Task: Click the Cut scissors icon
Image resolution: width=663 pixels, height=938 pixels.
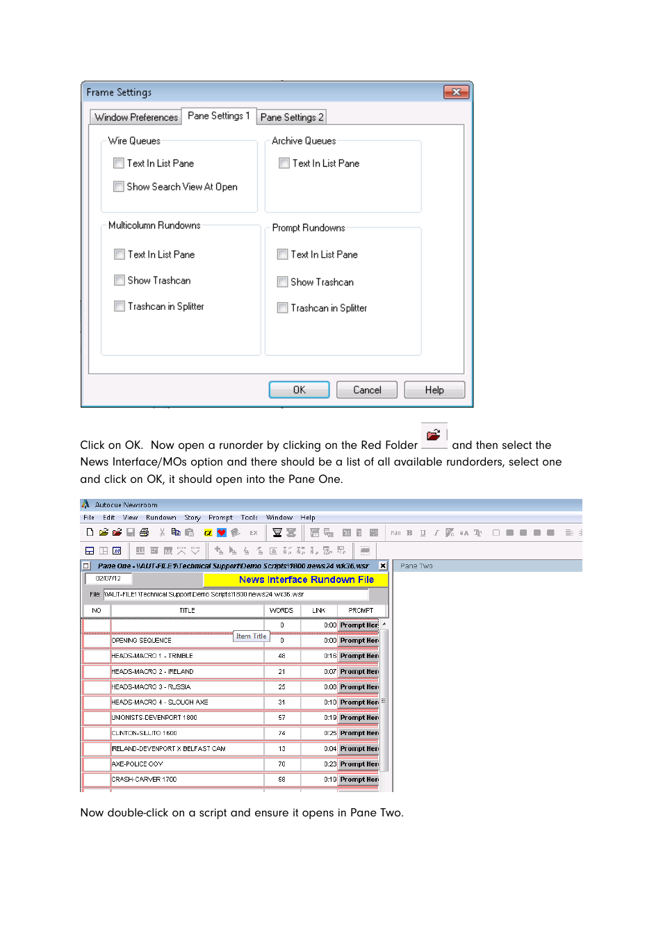Action: [x=162, y=533]
